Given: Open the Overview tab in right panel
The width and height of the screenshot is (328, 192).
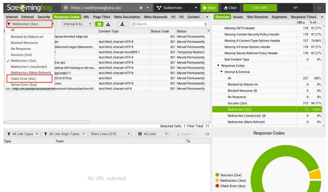Looking at the screenshot, I should (222, 17).
